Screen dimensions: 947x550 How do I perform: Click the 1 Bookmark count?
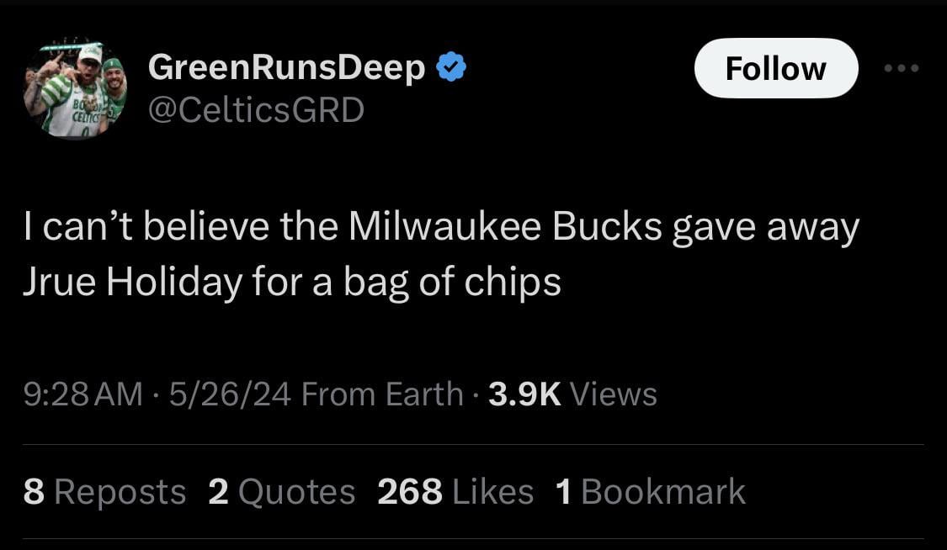coord(651,492)
